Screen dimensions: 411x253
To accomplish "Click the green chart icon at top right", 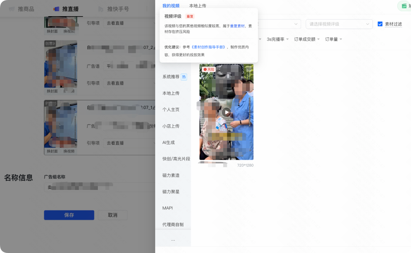I will click(x=404, y=6).
